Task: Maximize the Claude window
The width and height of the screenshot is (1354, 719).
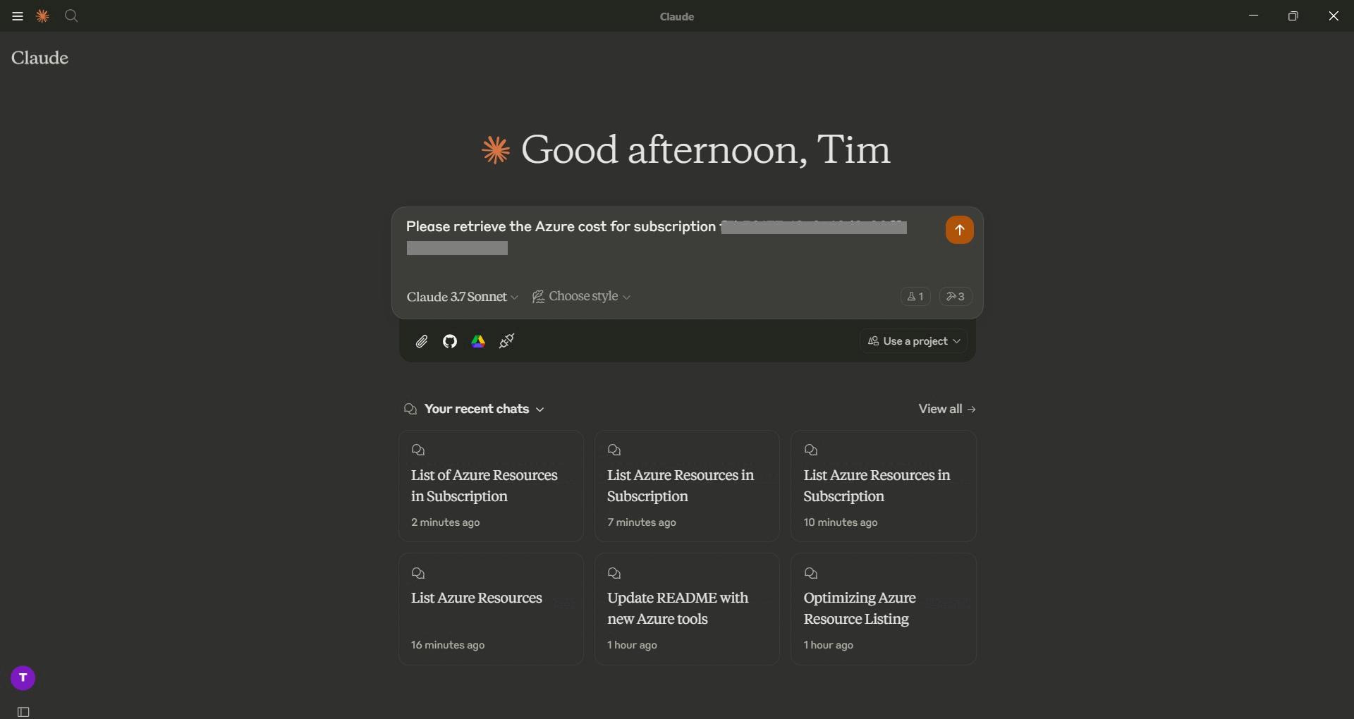Action: [1293, 16]
